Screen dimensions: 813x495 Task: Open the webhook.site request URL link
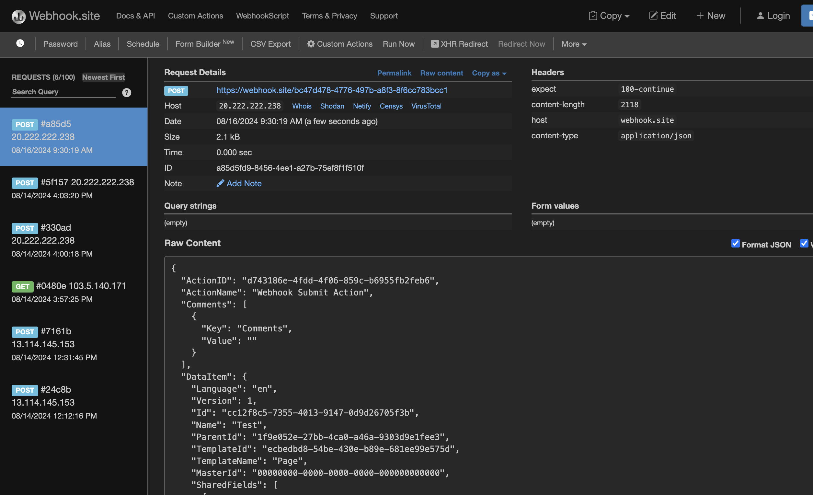click(332, 90)
